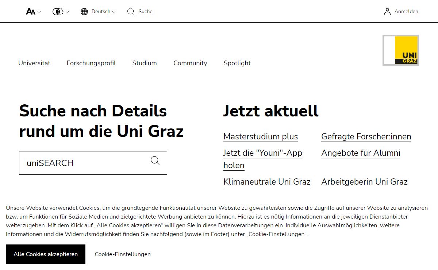Open Jetzt die "Youni"-App holen link
Viewport: 438px width, 270px height.
(x=263, y=159)
